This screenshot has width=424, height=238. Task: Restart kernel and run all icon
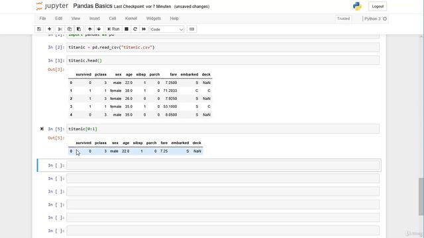(x=144, y=29)
